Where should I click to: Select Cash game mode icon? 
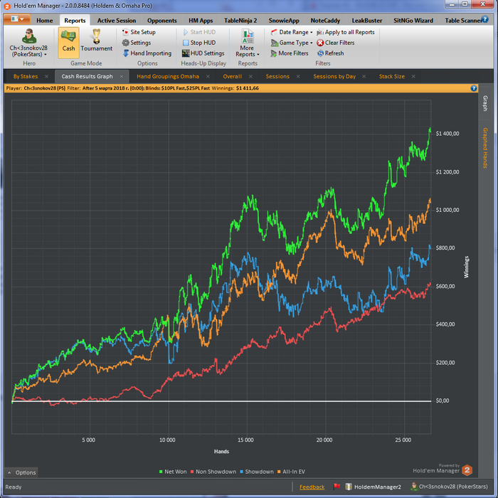point(68,43)
